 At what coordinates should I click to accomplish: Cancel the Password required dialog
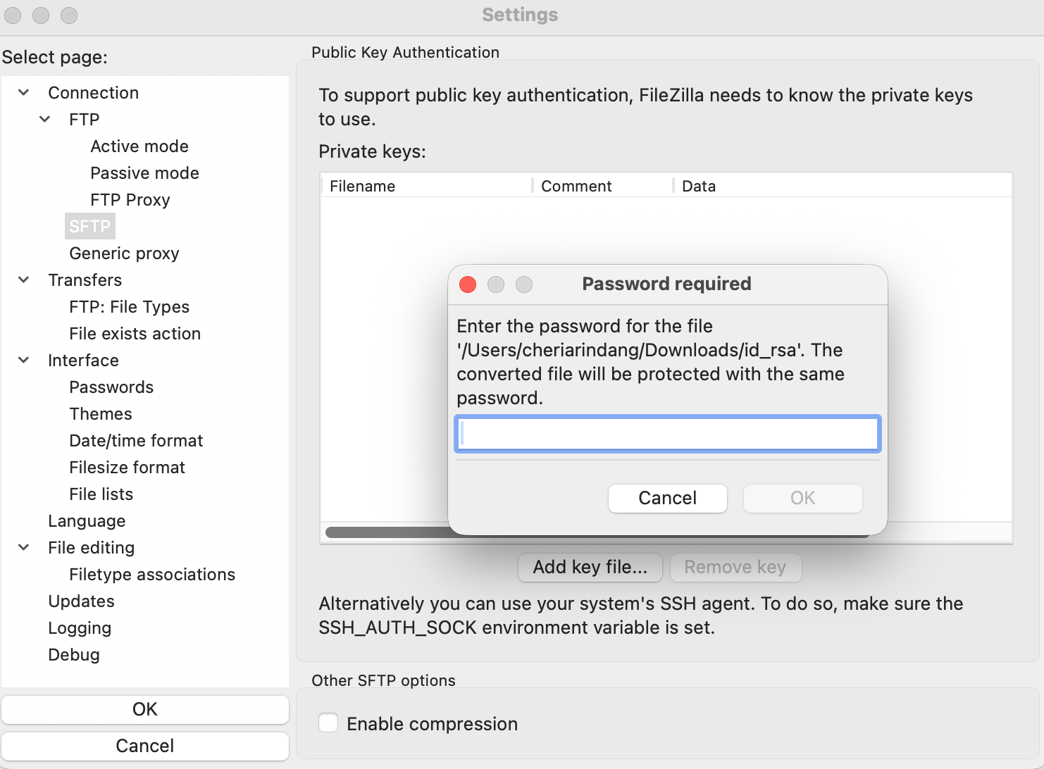point(667,498)
